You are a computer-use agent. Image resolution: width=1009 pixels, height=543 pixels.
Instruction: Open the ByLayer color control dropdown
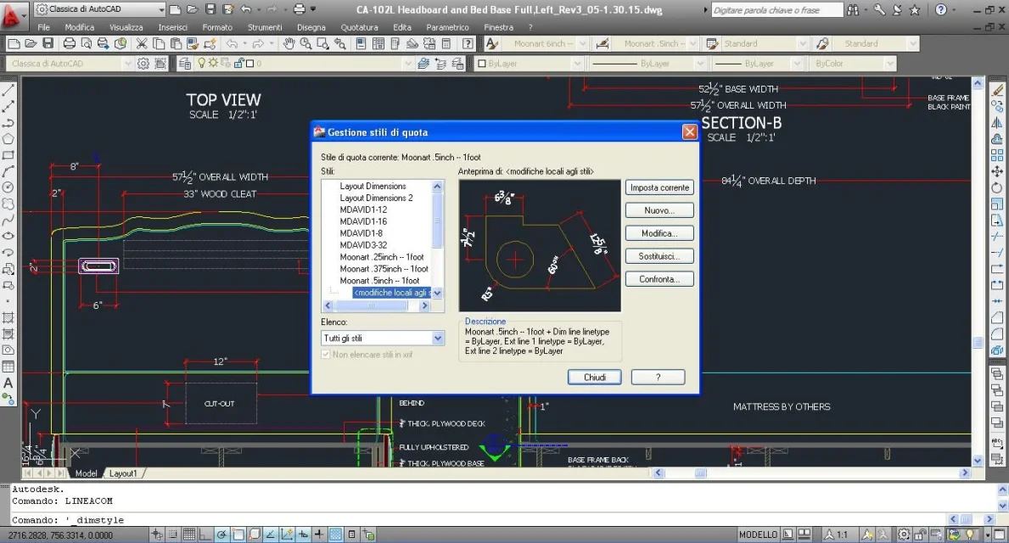pos(529,63)
